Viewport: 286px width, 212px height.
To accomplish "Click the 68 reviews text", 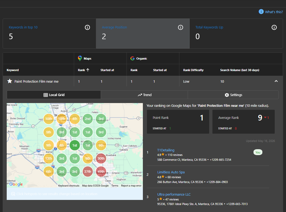I will coord(174,177).
